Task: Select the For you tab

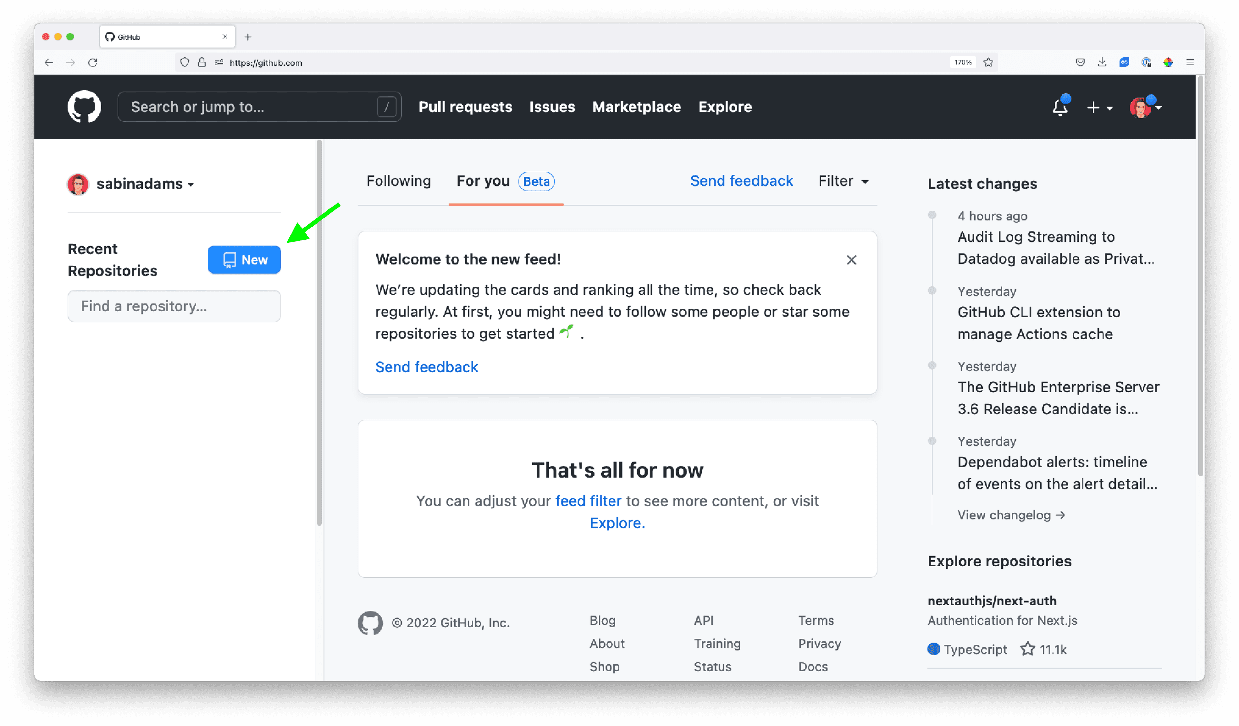Action: click(x=483, y=181)
